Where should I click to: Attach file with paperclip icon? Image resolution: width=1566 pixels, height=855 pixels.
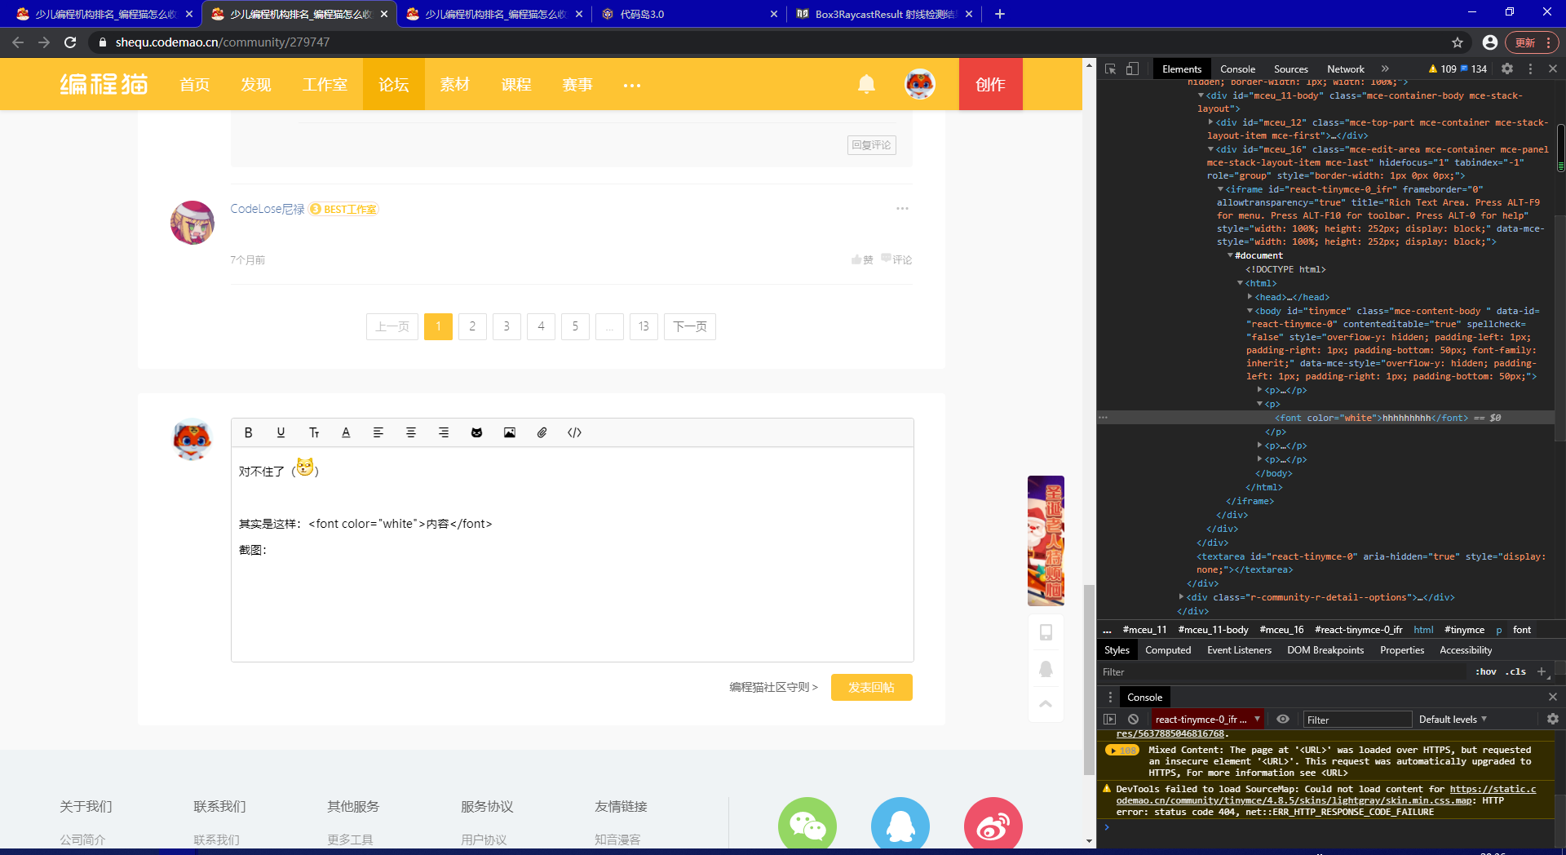(x=542, y=432)
